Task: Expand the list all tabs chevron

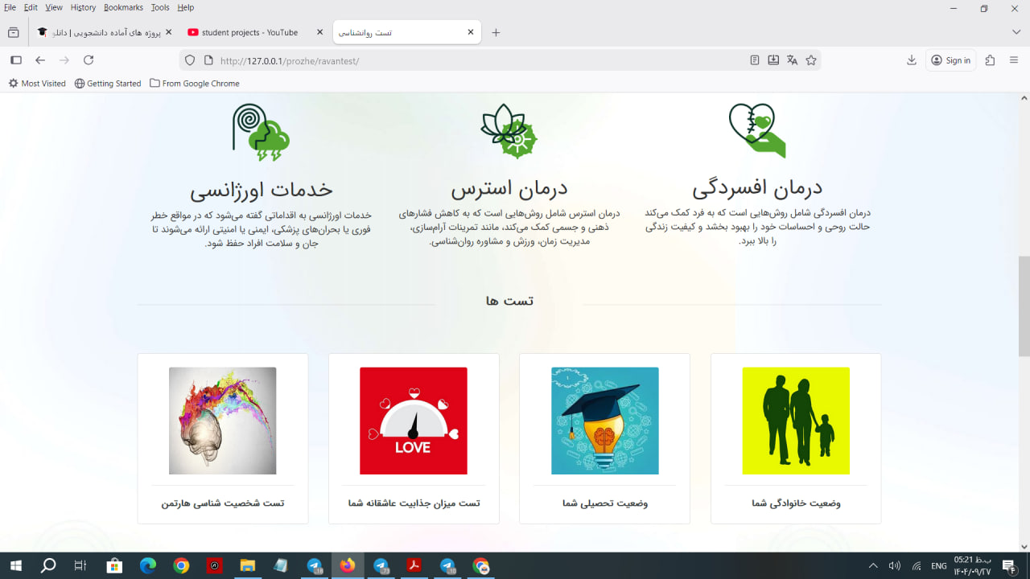Action: 1016,32
